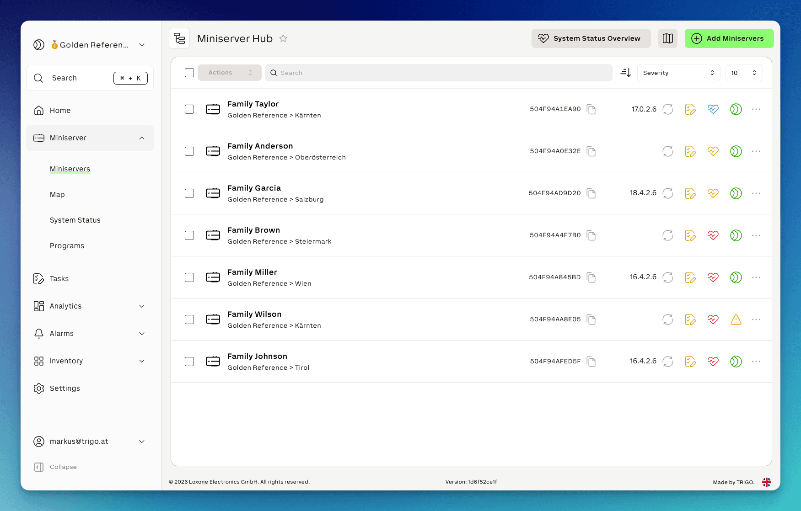The image size is (801, 511).
Task: Select the Family Anderson row checkbox
Action: pos(189,151)
